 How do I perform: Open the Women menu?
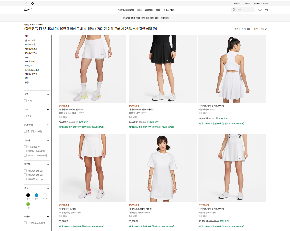pyautogui.click(x=149, y=10)
